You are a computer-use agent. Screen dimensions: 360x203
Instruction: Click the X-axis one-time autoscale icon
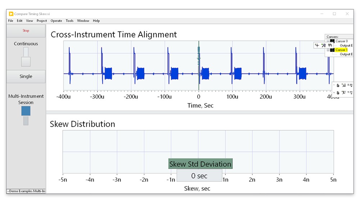pos(343,85)
